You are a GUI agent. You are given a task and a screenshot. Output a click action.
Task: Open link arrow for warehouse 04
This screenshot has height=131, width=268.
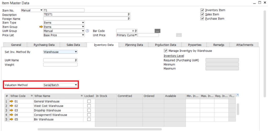[x=12, y=115]
